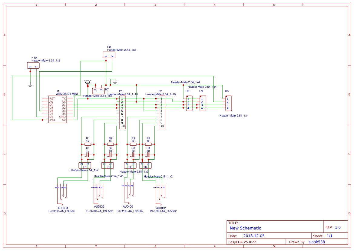Click the drawn by name sjaak538
Screen dimensions: 354x251
click(316, 242)
